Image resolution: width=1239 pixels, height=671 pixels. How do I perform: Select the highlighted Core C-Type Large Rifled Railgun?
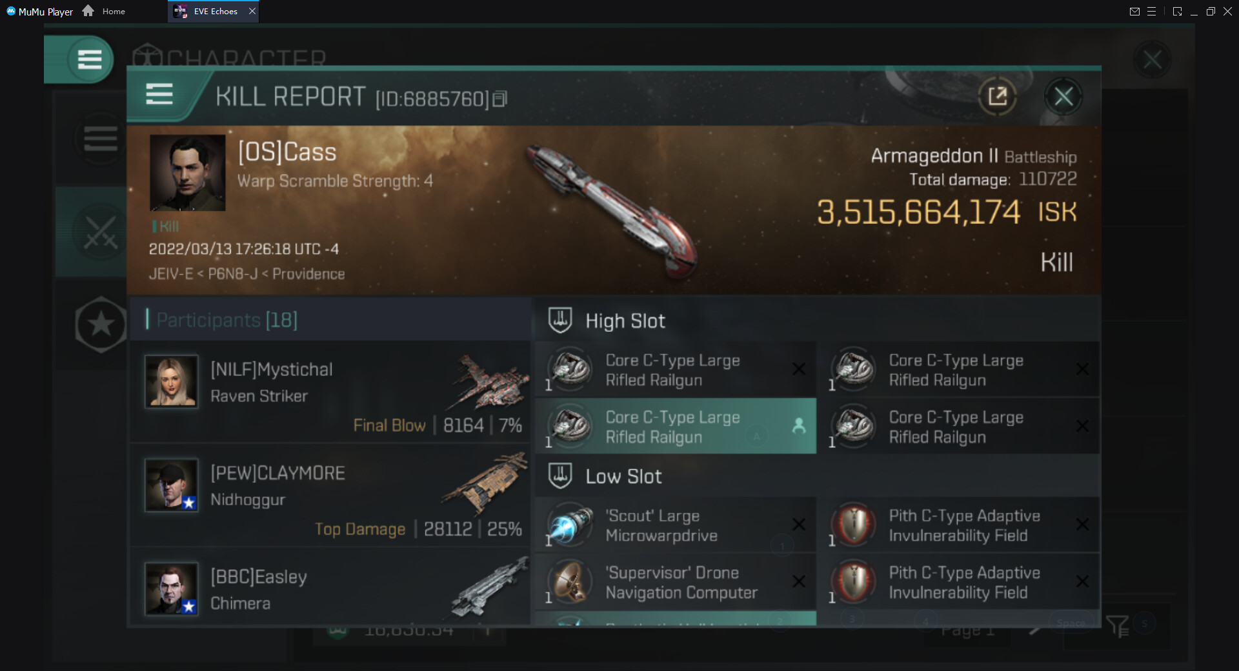675,426
